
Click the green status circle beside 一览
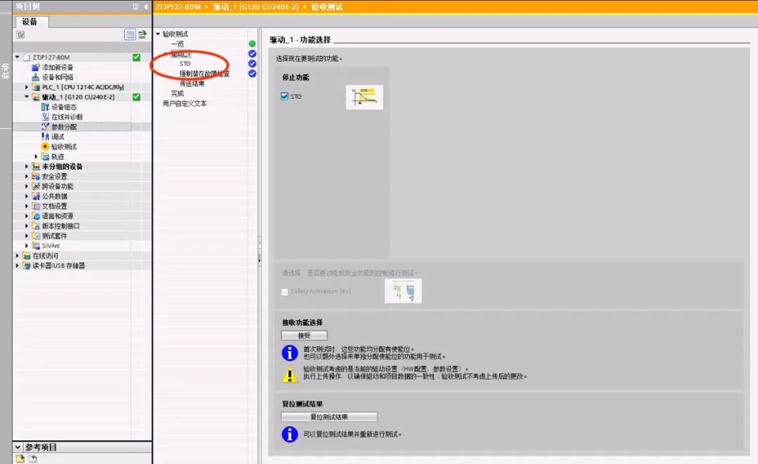tap(252, 43)
